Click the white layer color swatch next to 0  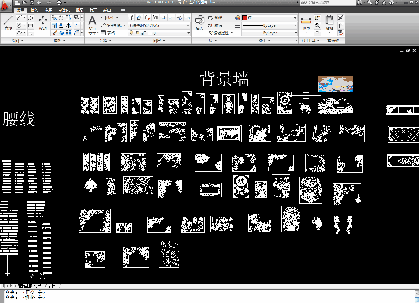150,33
